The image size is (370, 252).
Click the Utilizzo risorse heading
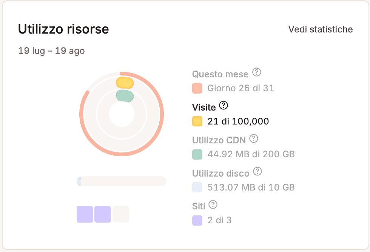(x=63, y=29)
